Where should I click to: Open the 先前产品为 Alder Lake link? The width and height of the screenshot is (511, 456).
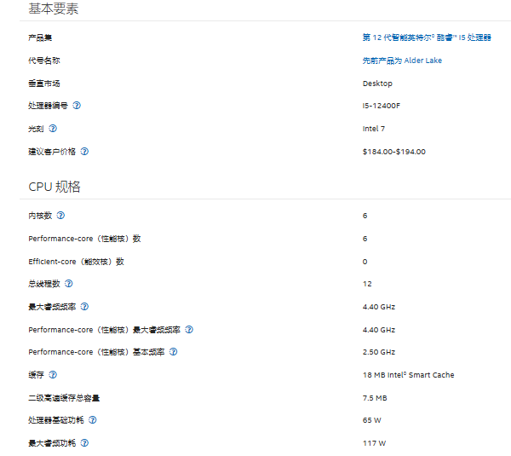pyautogui.click(x=402, y=61)
